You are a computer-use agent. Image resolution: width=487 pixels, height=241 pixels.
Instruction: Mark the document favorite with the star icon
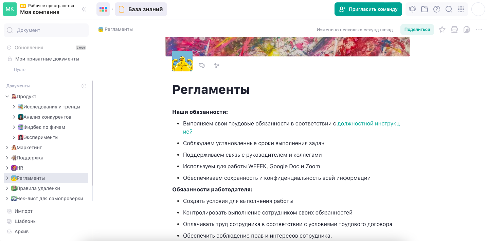click(442, 30)
